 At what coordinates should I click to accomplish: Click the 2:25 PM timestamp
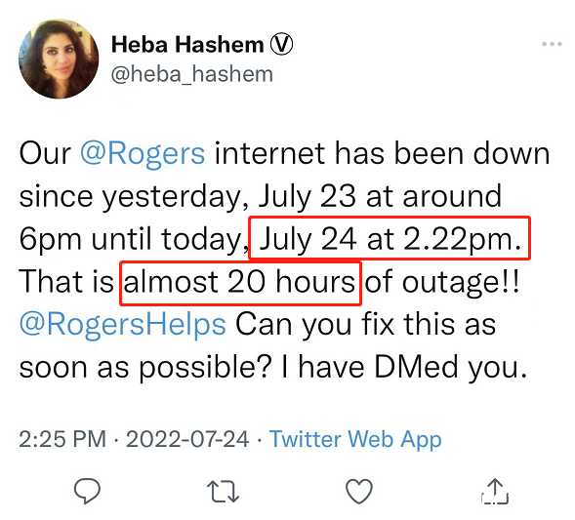pyautogui.click(x=62, y=439)
